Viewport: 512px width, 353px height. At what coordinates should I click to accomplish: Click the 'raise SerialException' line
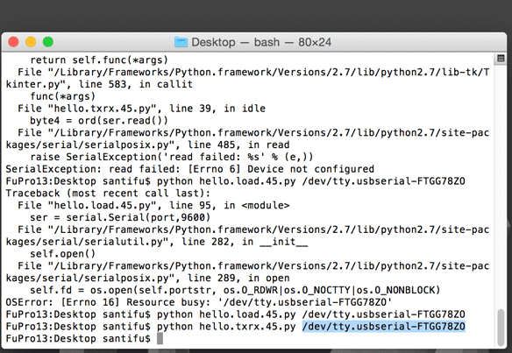point(172,157)
